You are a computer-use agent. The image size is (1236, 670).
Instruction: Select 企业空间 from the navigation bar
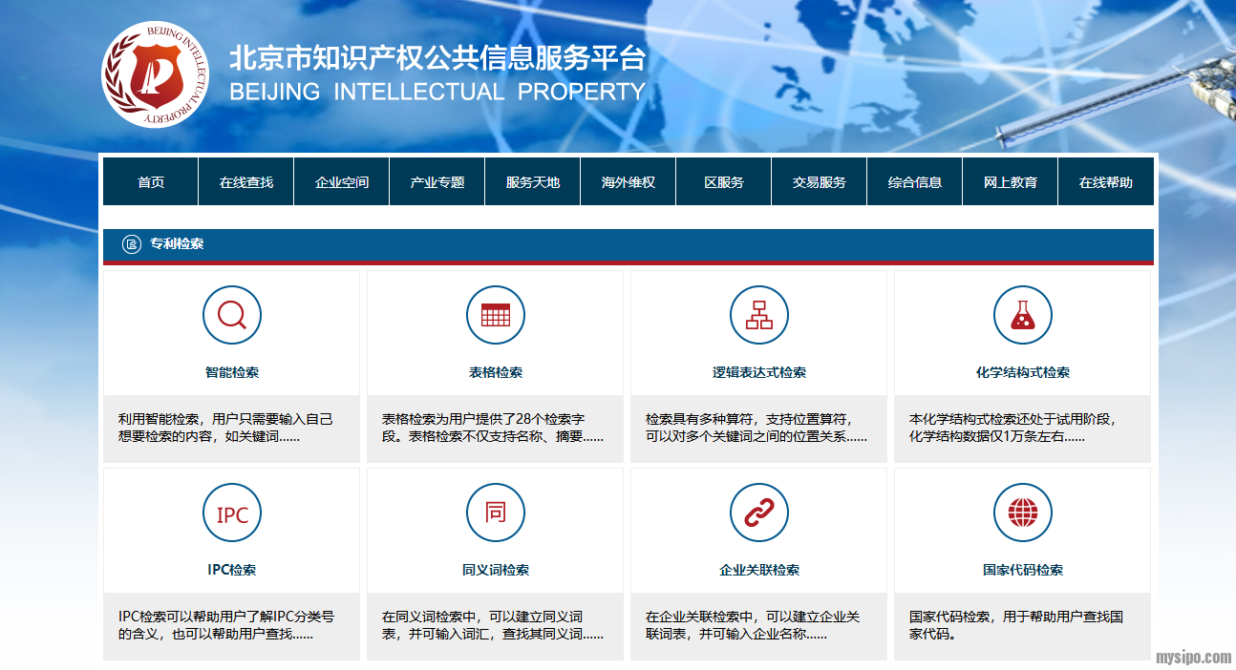tap(342, 182)
